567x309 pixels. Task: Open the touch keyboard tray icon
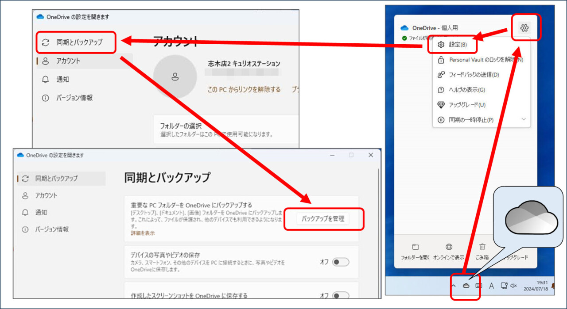click(x=478, y=286)
